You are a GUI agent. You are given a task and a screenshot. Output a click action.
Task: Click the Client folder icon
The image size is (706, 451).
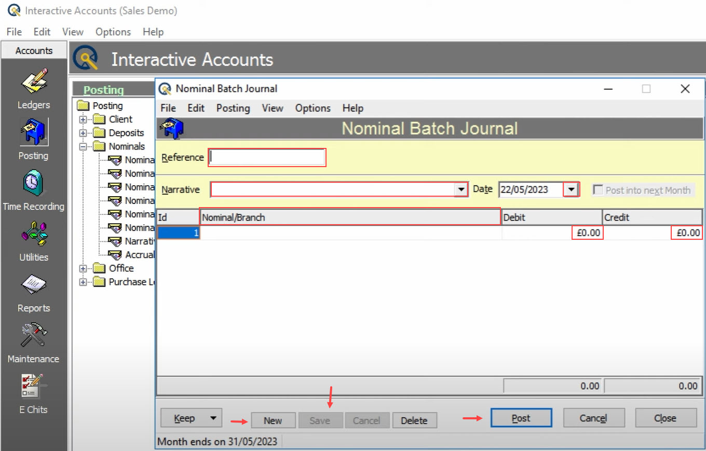coord(99,119)
